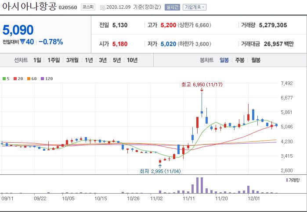Click the 3,415 price axis label
Viewport: 307px width, 212px height.
[x=287, y=156]
